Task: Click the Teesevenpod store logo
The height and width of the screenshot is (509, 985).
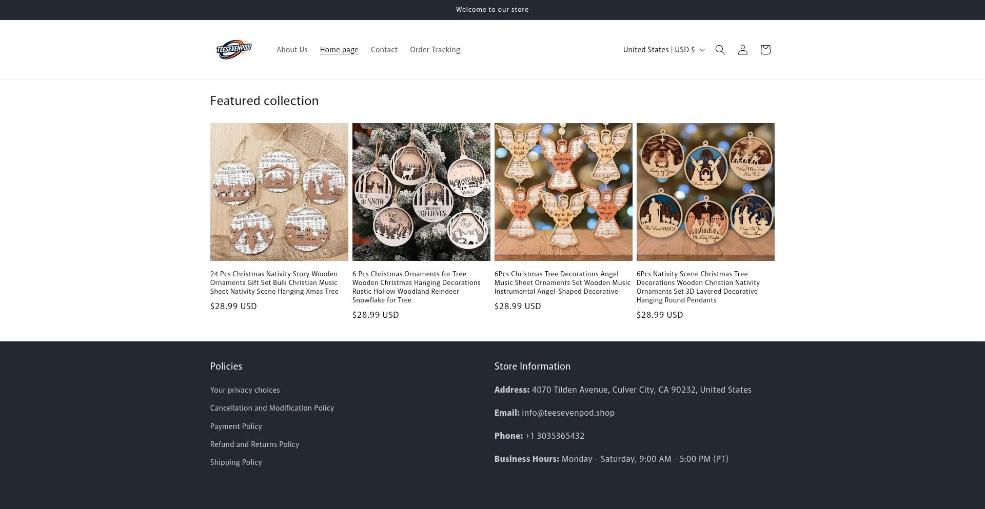Action: (x=234, y=50)
